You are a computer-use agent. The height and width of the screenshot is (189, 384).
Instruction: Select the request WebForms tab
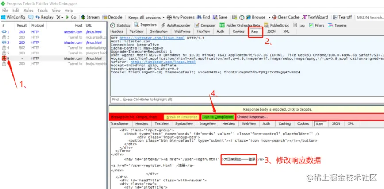(182, 31)
